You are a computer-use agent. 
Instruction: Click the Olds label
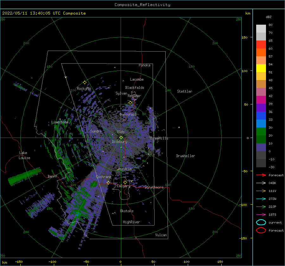(x=121, y=132)
